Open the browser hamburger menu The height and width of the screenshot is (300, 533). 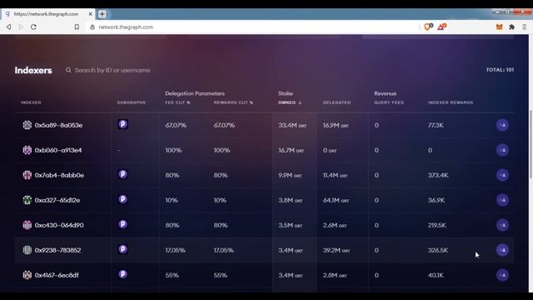pos(524,27)
